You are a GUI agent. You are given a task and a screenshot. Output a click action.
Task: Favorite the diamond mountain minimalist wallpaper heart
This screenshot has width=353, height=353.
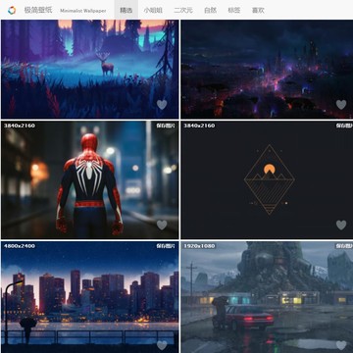click(x=341, y=225)
